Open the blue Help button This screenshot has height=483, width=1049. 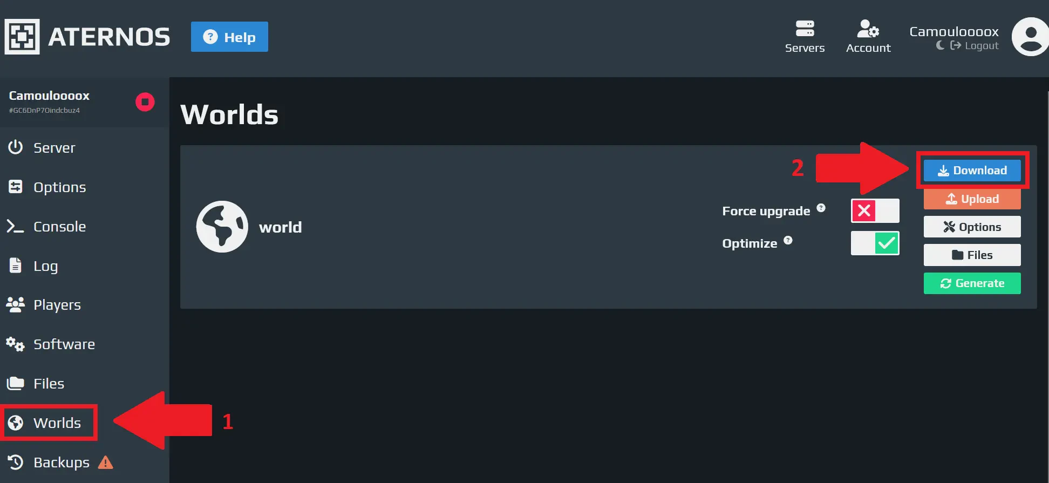click(x=229, y=37)
